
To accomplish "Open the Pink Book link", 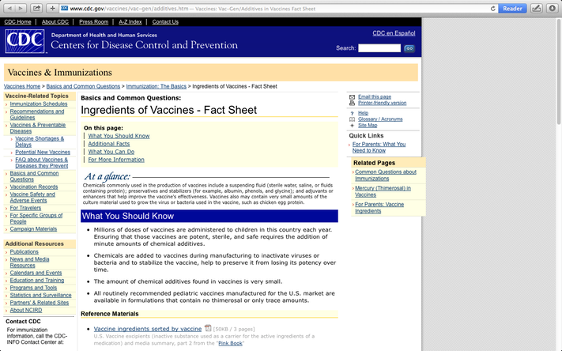I will click(231, 343).
